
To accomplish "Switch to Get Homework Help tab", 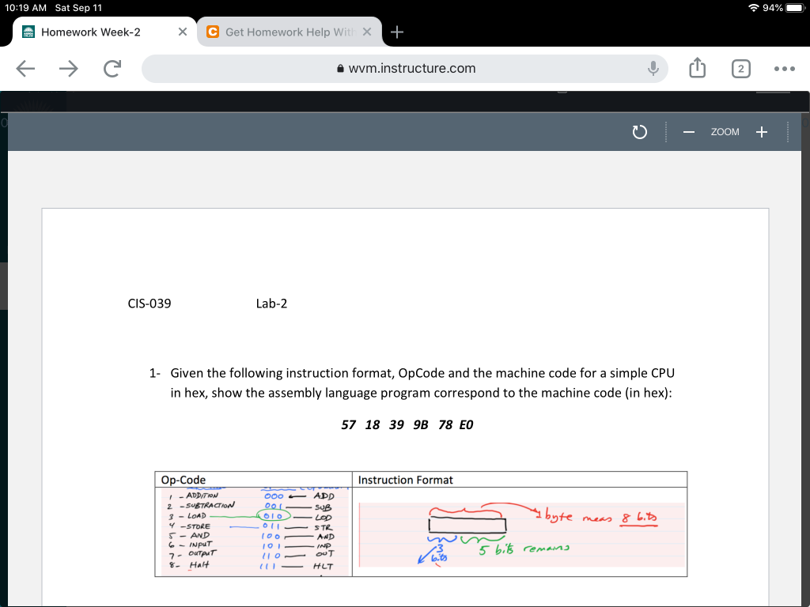I will point(290,32).
